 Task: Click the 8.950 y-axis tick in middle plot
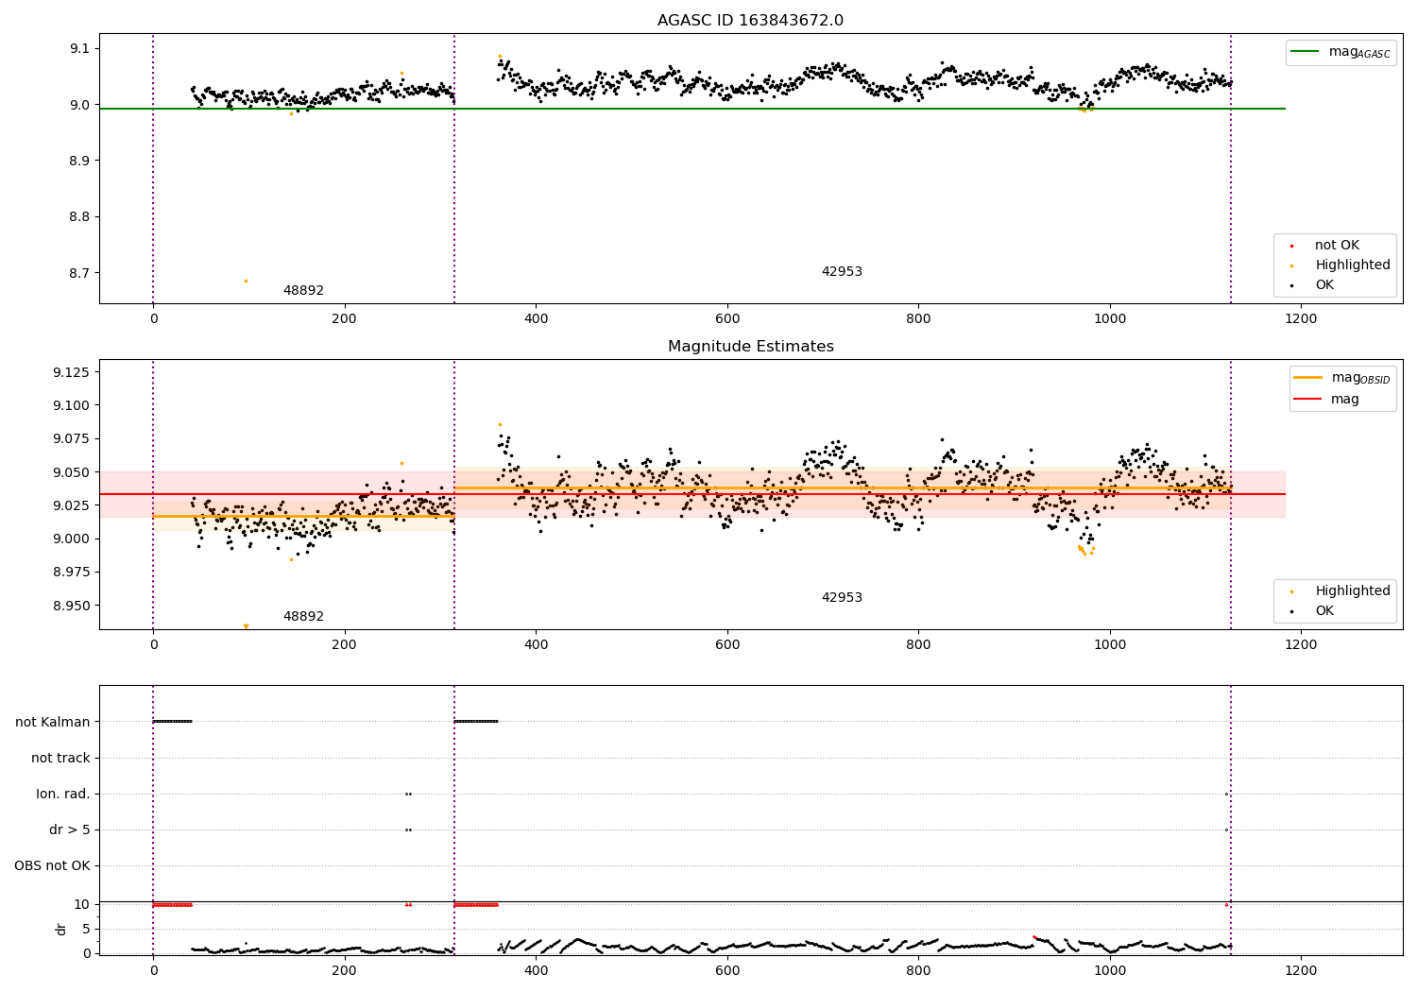click(71, 606)
